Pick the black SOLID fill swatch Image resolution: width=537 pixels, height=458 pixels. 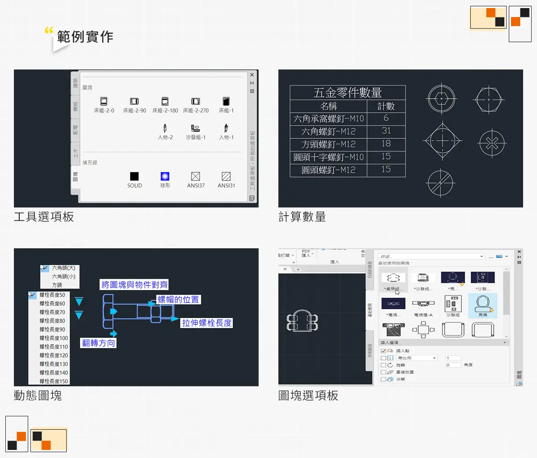(134, 177)
